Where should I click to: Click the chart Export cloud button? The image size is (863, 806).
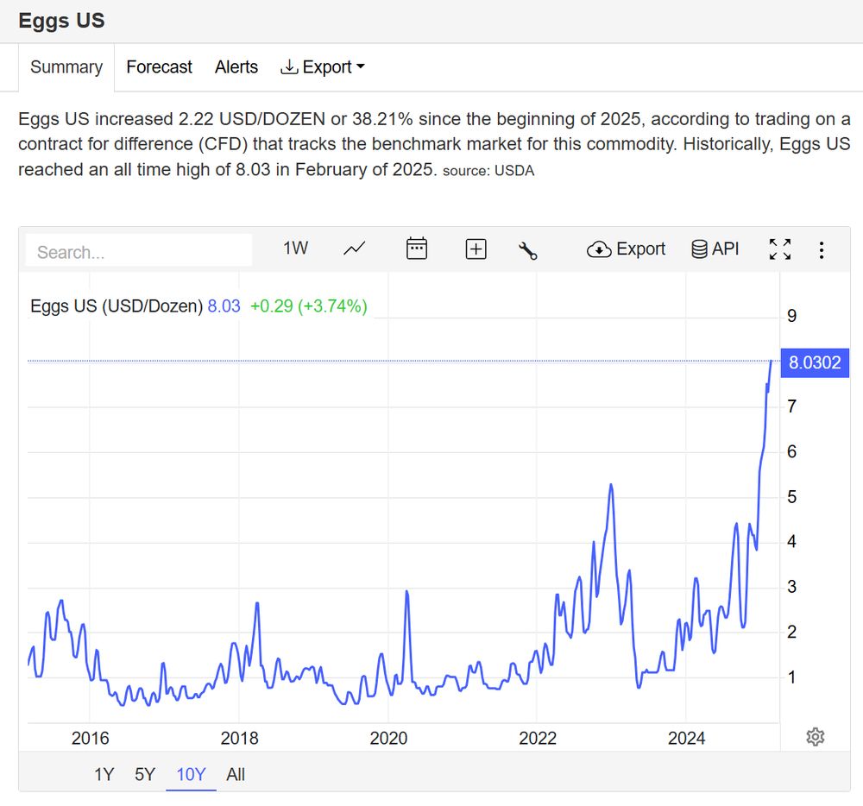tap(626, 249)
